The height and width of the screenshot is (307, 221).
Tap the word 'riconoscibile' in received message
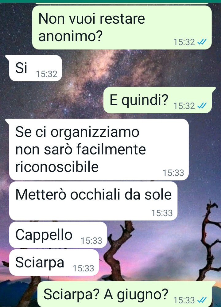pyautogui.click(x=57, y=167)
